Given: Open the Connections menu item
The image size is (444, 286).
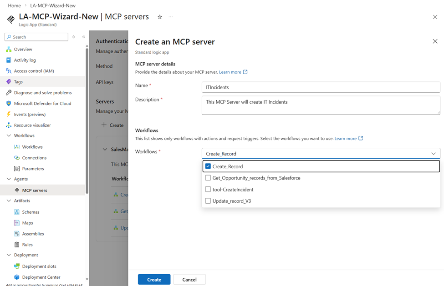Looking at the screenshot, I should pos(42,158).
